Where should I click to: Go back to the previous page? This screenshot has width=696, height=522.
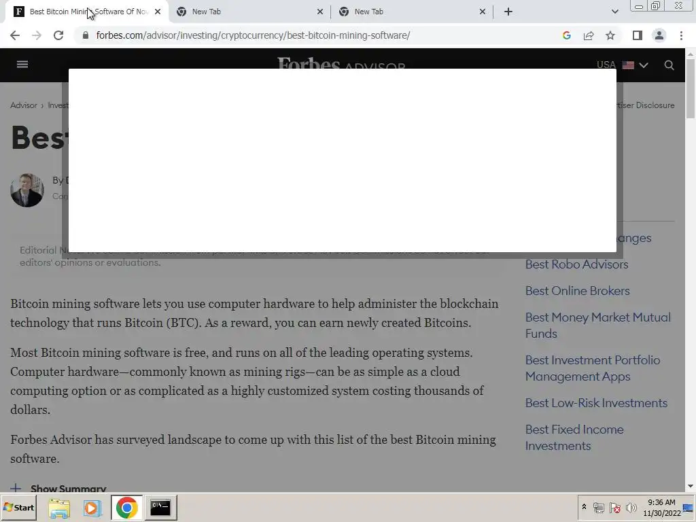coord(15,35)
